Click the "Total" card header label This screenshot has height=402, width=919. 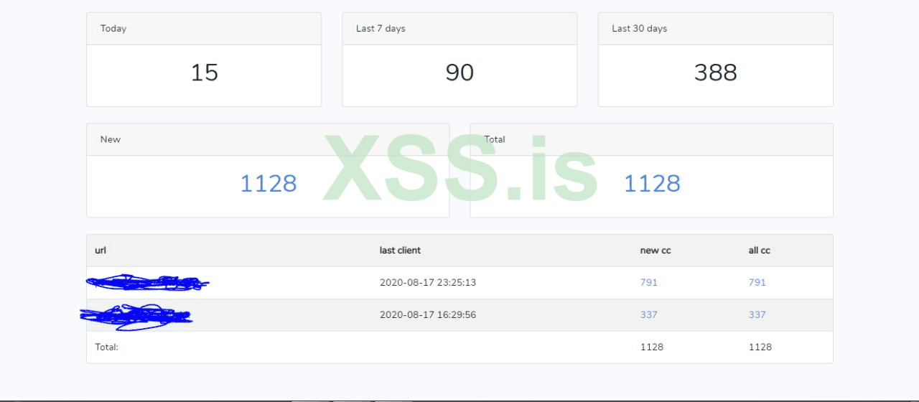click(495, 139)
